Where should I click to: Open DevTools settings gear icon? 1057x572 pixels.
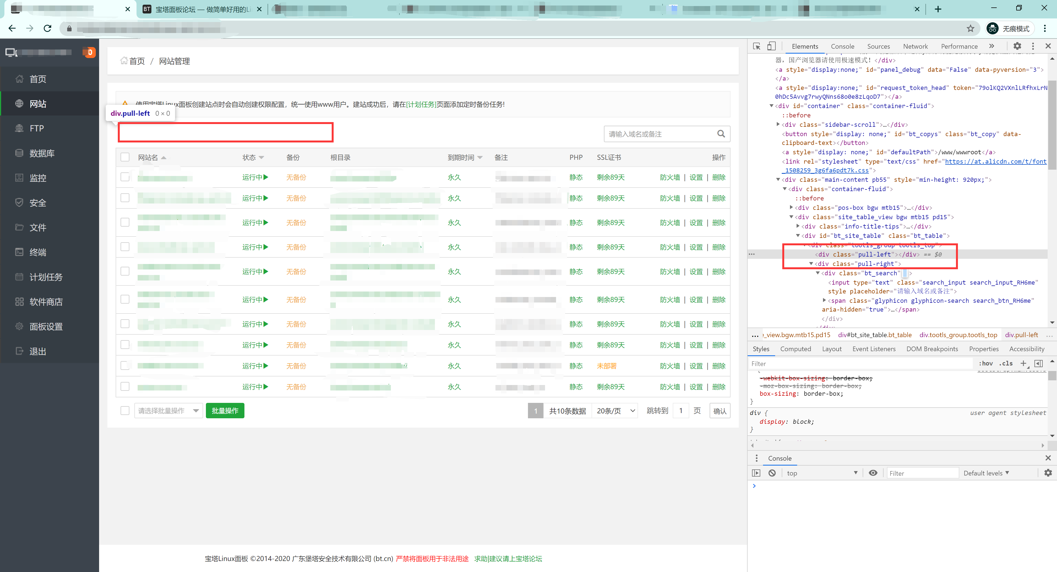tap(1017, 46)
